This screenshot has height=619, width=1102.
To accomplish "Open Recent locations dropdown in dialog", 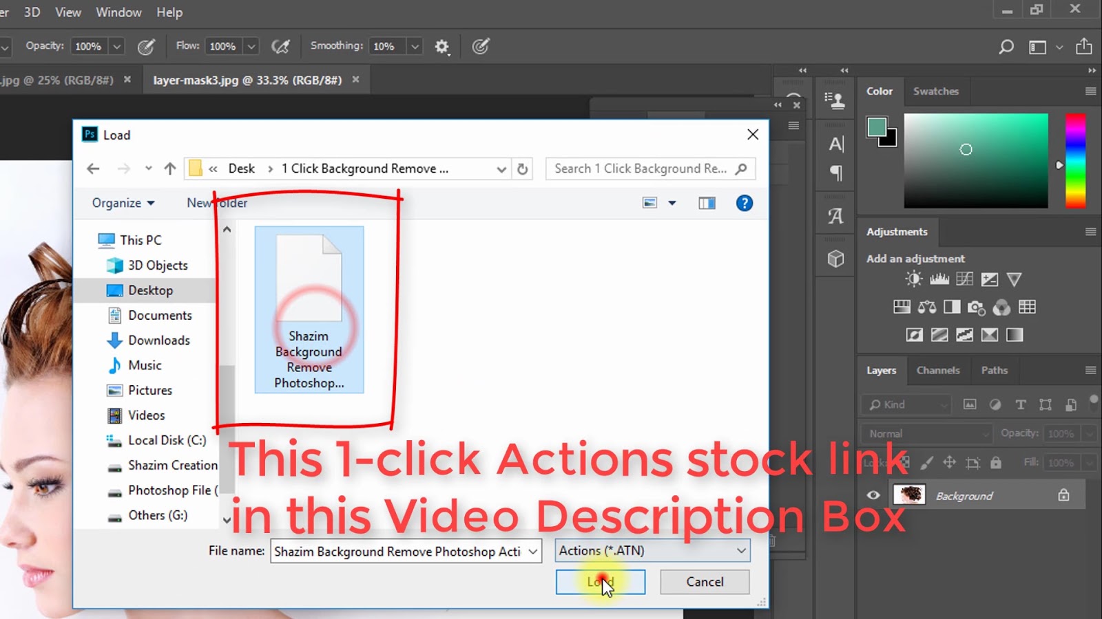I will click(x=148, y=169).
